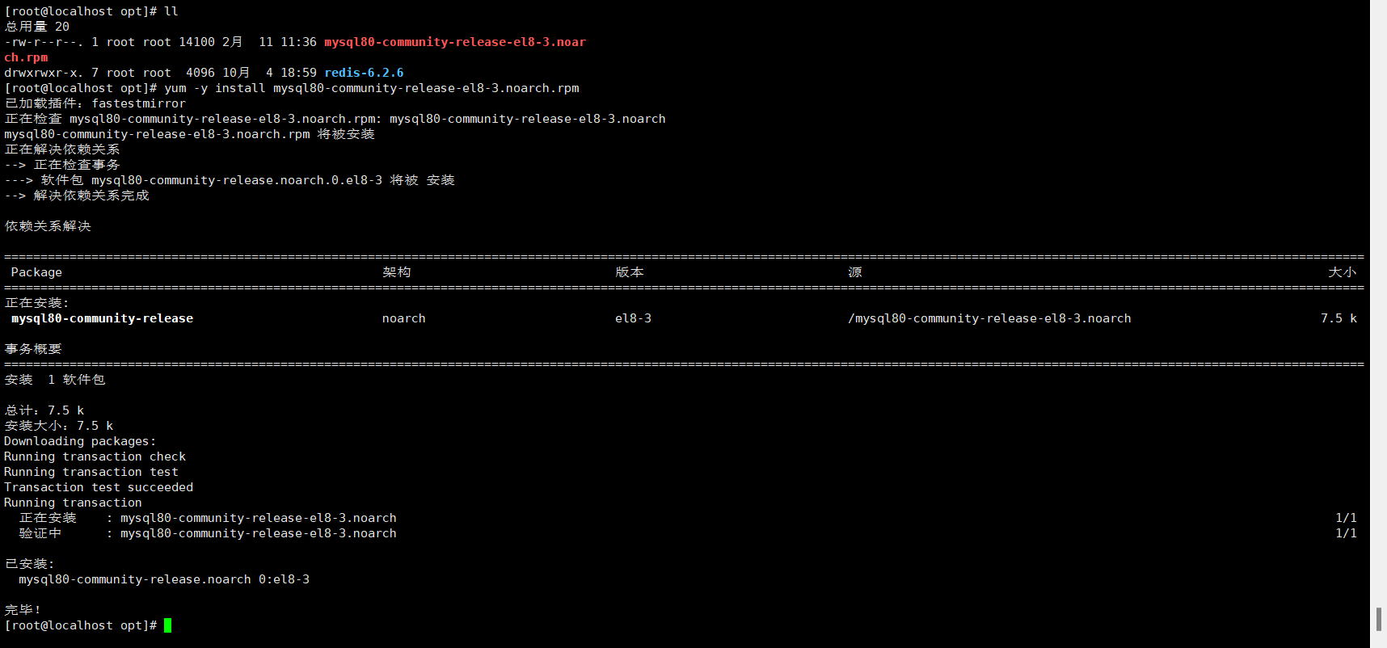
Task: Click the '大小' column header
Action: [1343, 272]
